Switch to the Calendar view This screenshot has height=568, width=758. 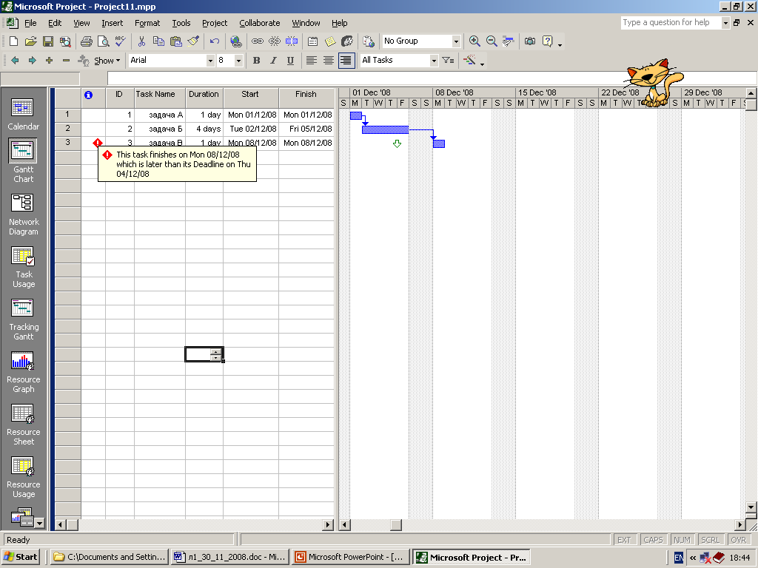(x=23, y=114)
